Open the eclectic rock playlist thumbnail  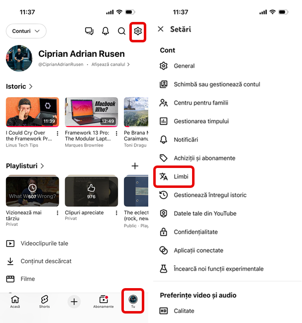click(136, 191)
